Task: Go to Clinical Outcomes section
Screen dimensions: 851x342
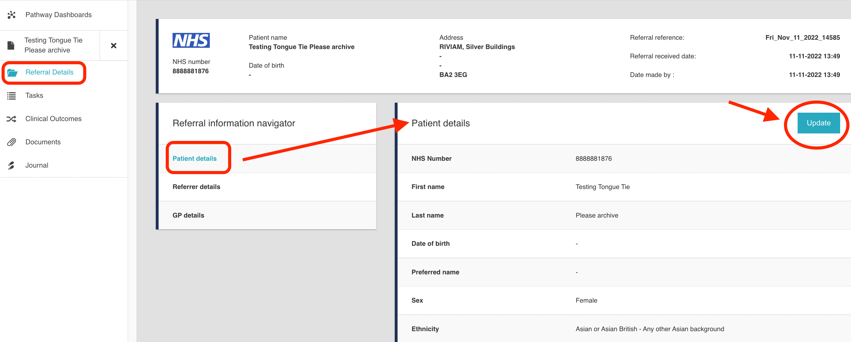Action: 53,119
